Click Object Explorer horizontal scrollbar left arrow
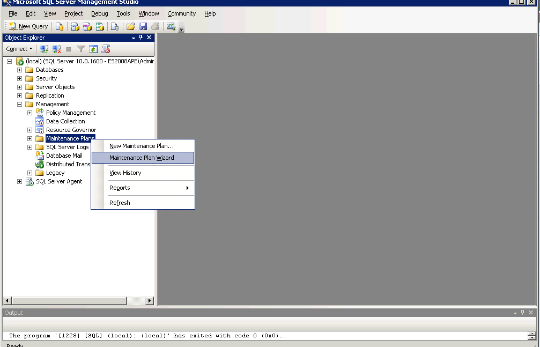The height and width of the screenshot is (347, 540). (x=7, y=301)
